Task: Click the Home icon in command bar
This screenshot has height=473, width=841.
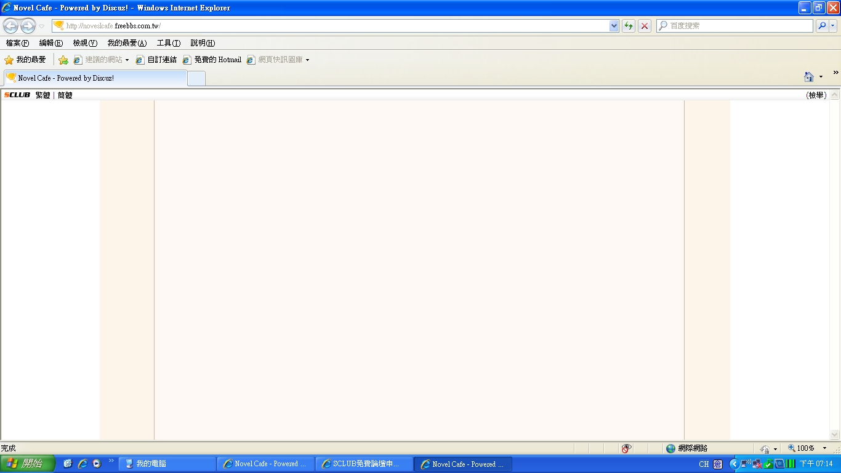Action: pos(808,77)
